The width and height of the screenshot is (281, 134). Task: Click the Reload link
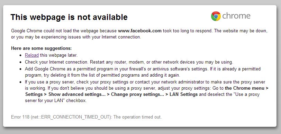[x=32, y=55]
